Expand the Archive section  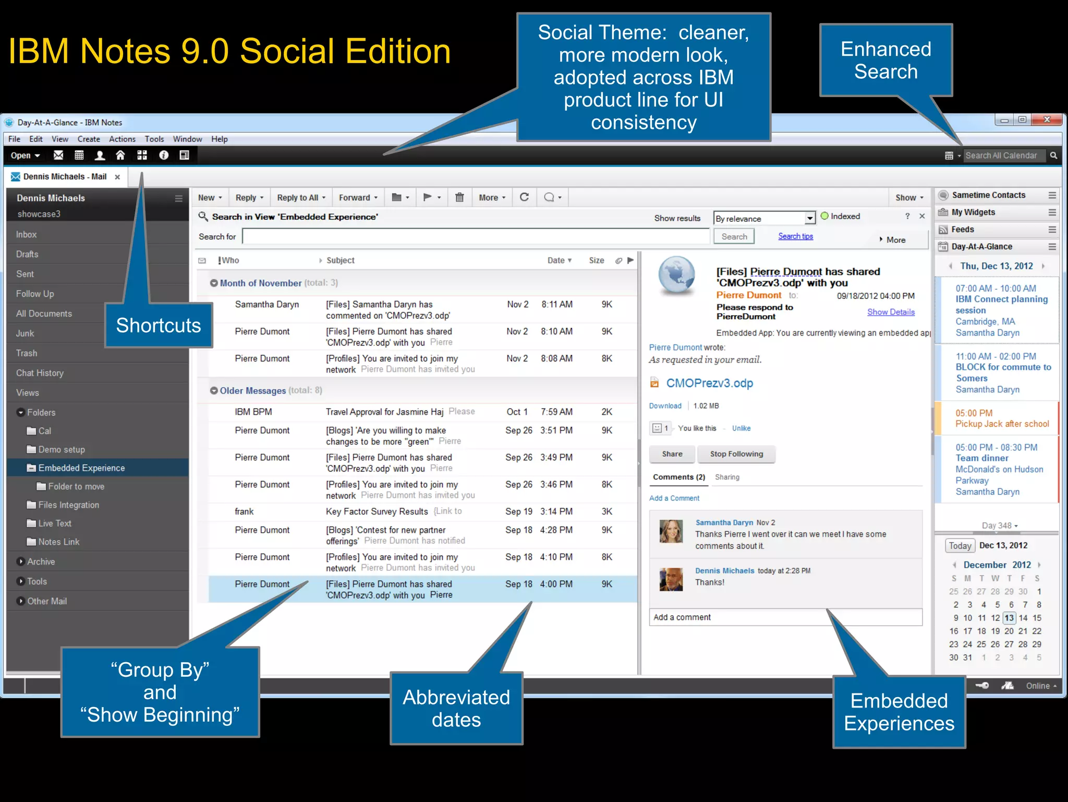(x=21, y=561)
